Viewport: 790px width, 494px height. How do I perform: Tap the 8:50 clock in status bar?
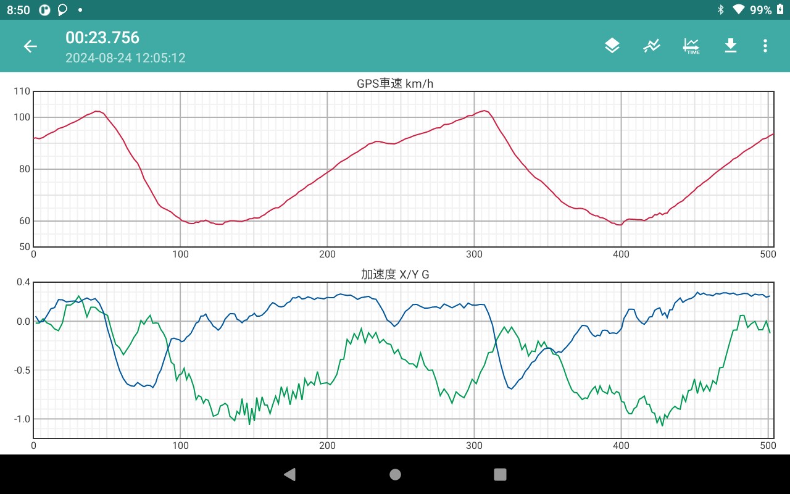(x=19, y=10)
